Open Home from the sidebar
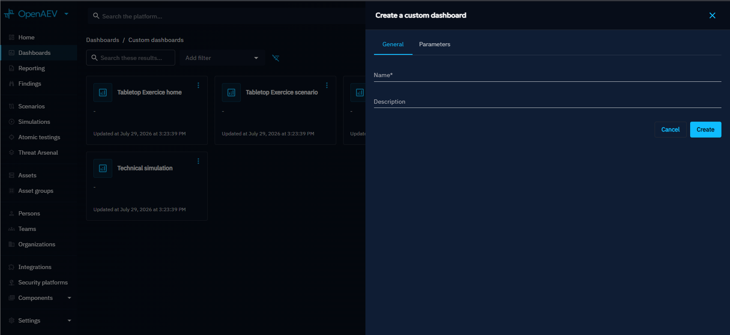 pos(39,37)
